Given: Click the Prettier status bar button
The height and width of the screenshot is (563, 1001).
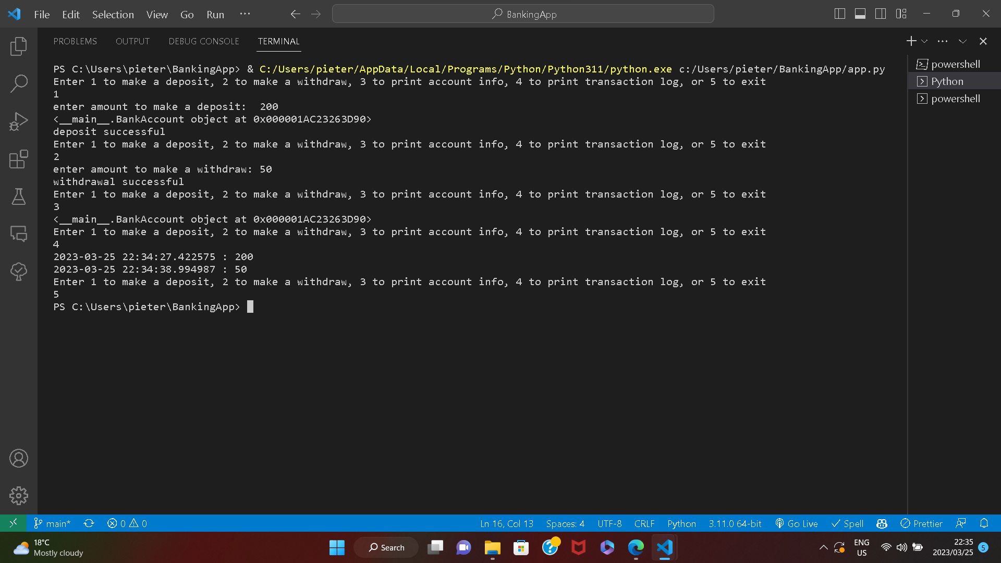Looking at the screenshot, I should [921, 523].
